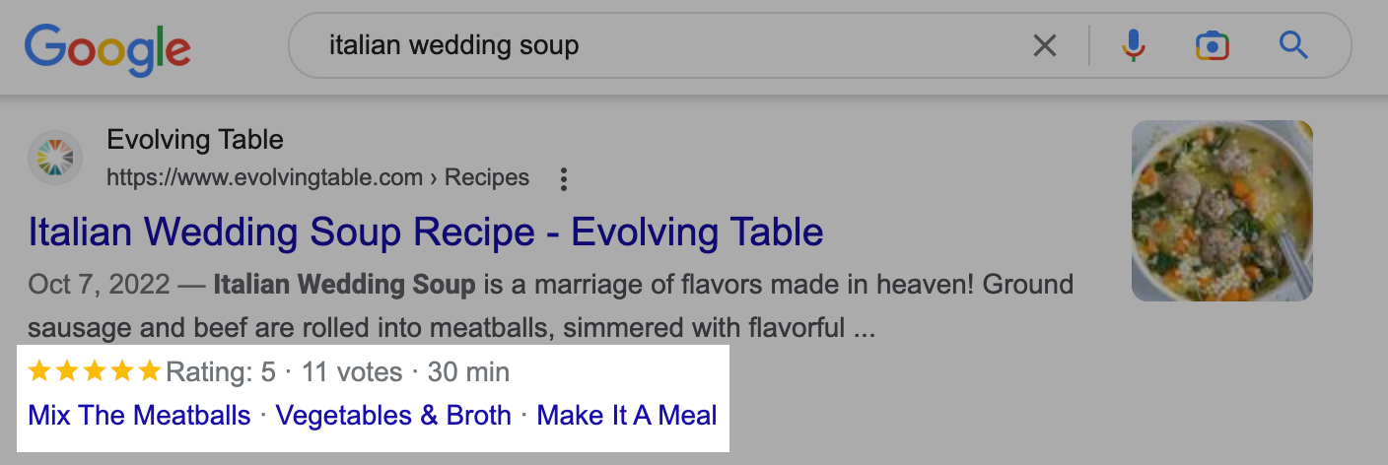Go to the Vegetables & Broth sitelink
Screen dimensions: 1388x465
(393, 416)
